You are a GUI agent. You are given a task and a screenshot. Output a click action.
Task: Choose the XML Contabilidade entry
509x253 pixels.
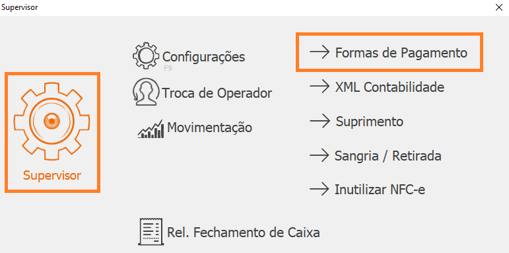(390, 87)
